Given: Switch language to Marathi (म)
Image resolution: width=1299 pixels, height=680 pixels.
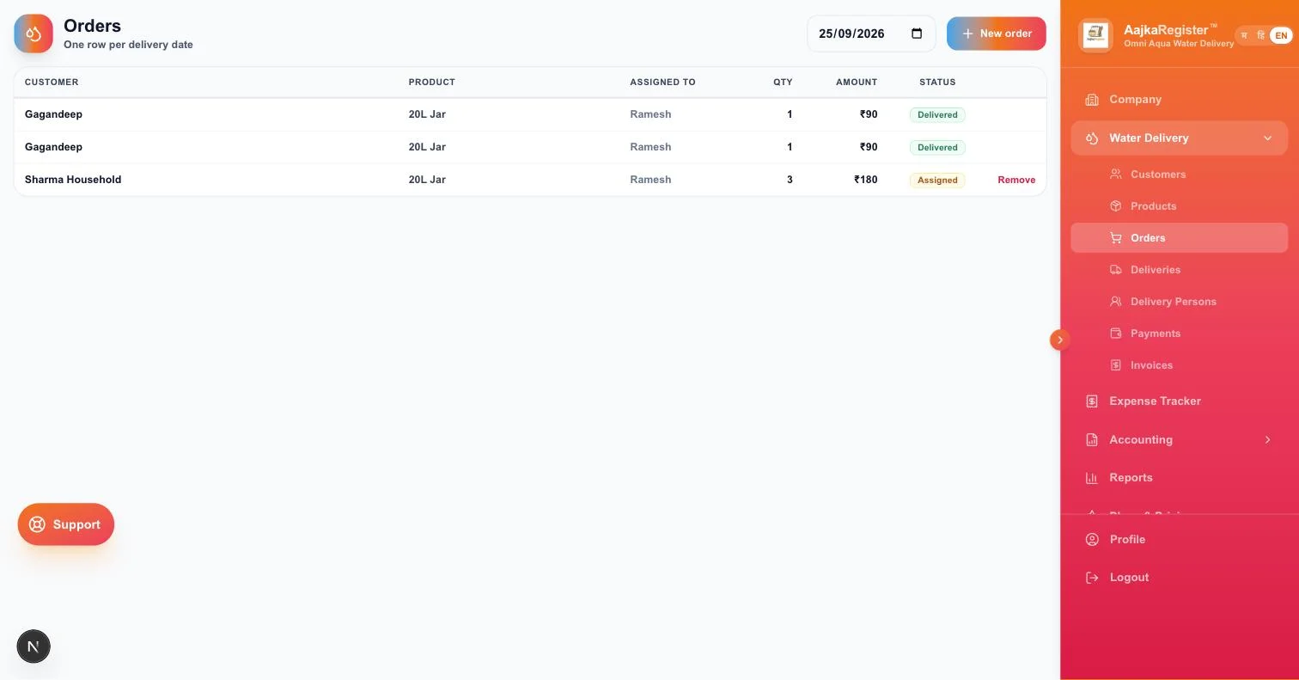Looking at the screenshot, I should (1244, 35).
